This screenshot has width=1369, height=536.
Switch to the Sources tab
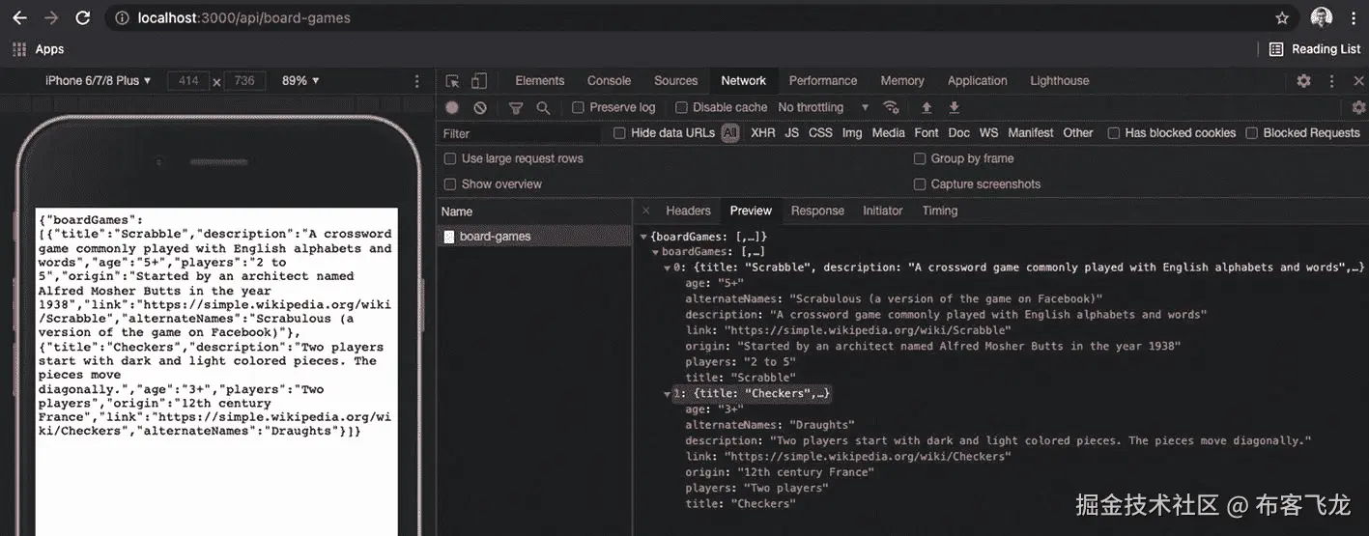(675, 81)
